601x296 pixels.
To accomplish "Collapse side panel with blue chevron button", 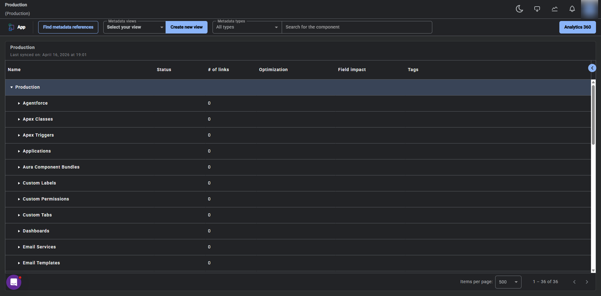I will tap(592, 68).
